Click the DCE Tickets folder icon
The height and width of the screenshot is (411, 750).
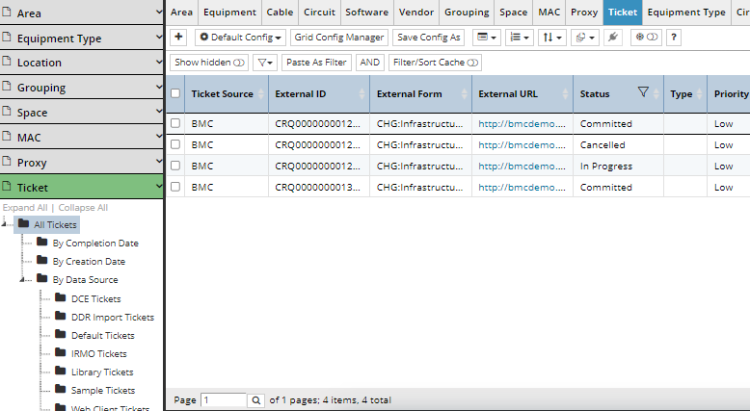pos(61,297)
